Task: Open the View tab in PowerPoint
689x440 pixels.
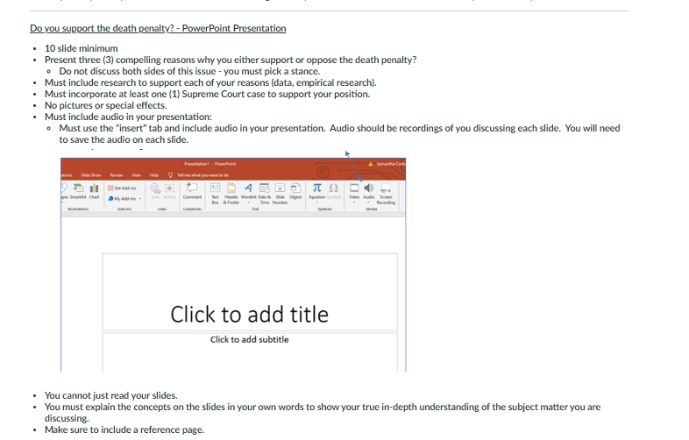Action: click(x=136, y=175)
